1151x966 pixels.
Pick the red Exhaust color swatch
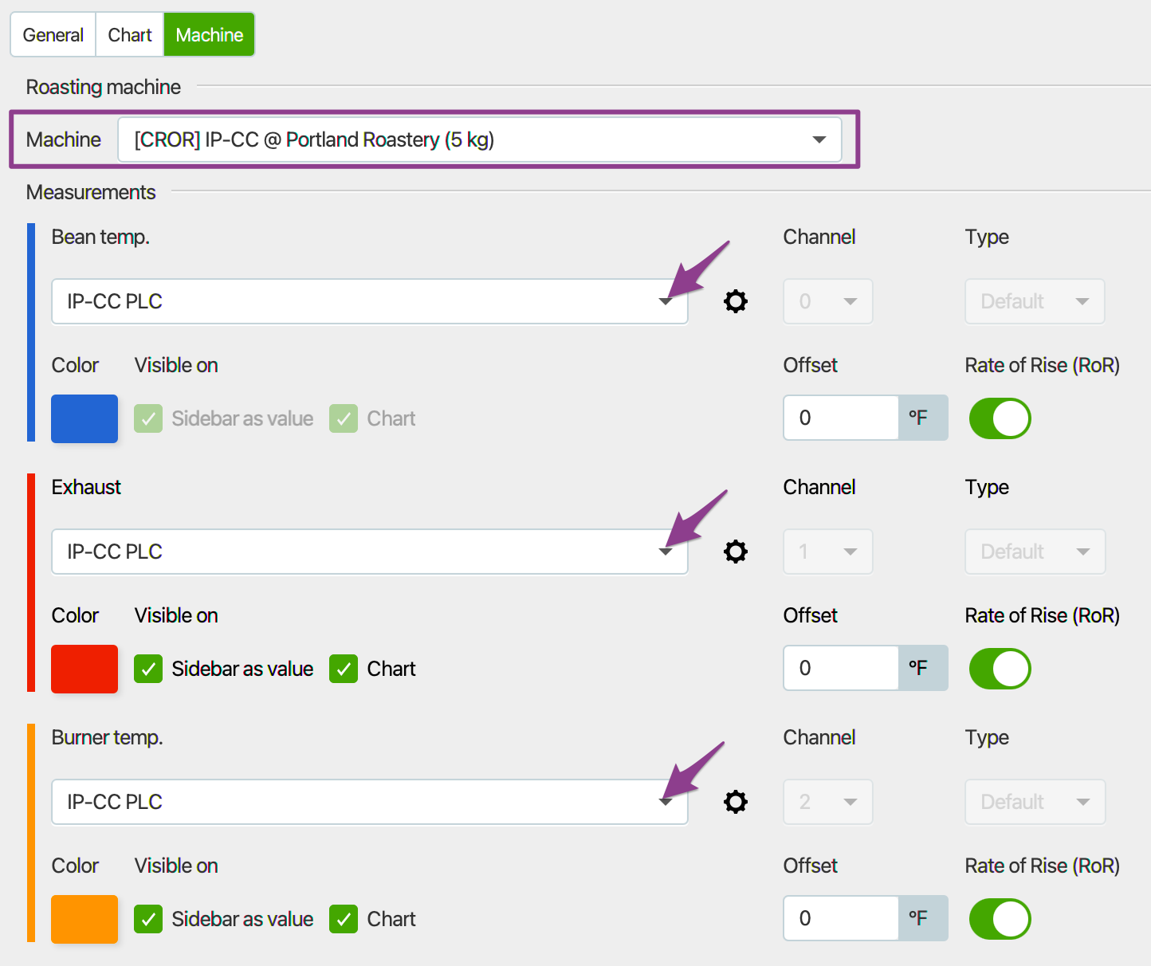[84, 669]
